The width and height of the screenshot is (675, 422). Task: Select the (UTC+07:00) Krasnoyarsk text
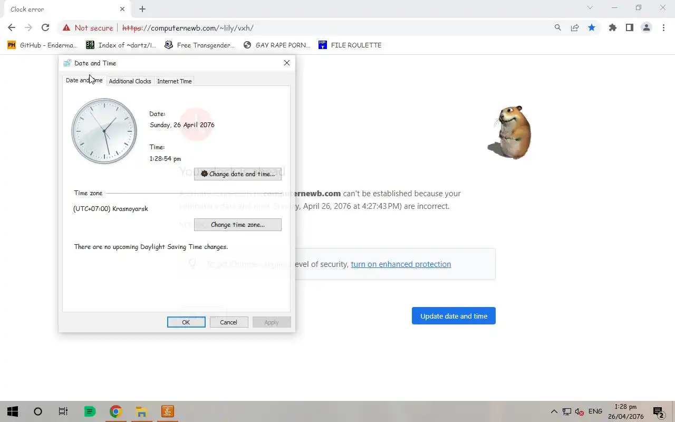pyautogui.click(x=111, y=209)
